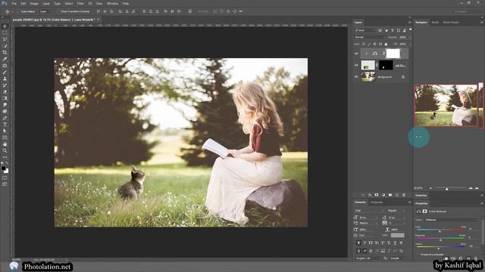Toggle Preserve Luminosity checkbox
Screen dimensions: 485x272
tap(418, 255)
